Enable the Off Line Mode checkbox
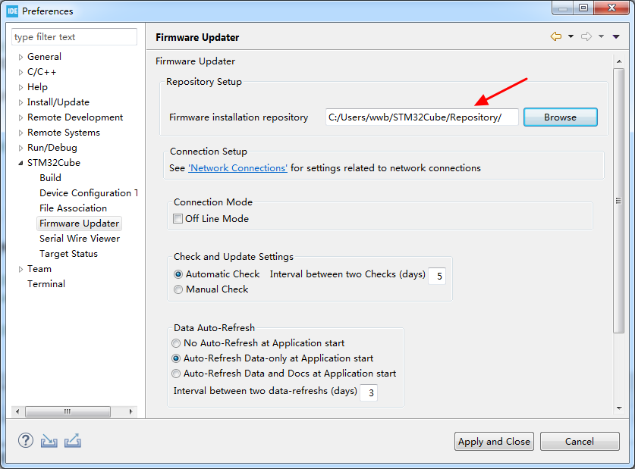Viewport: 635px width, 469px height. tap(178, 219)
